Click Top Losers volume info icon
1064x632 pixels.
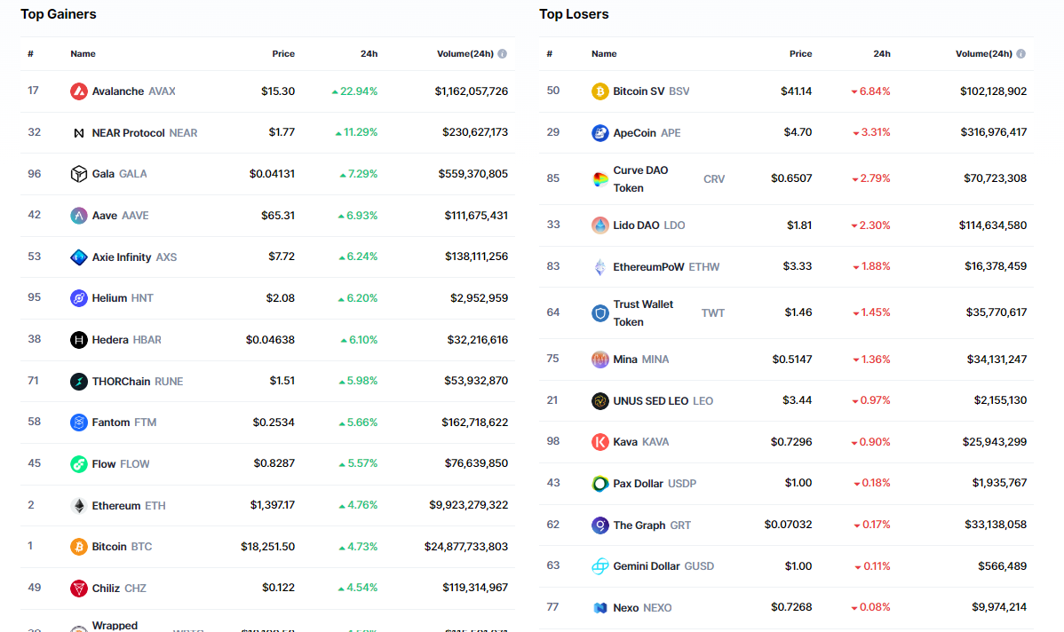point(1020,54)
